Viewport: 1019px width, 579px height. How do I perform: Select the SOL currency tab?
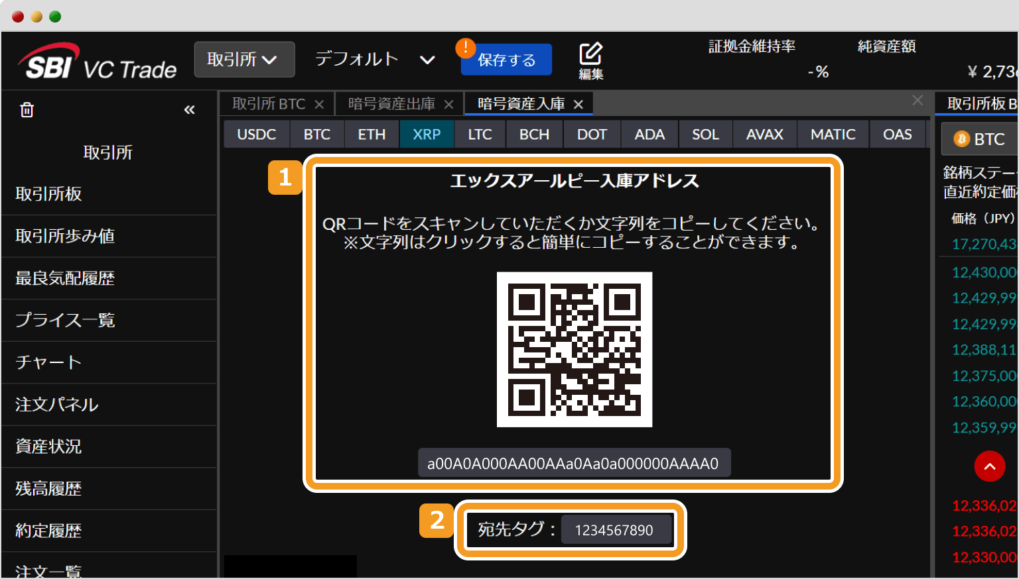pos(705,134)
